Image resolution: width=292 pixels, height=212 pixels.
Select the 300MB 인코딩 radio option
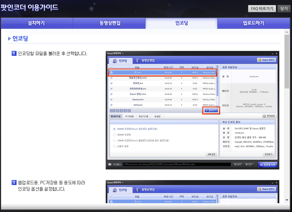(114, 135)
